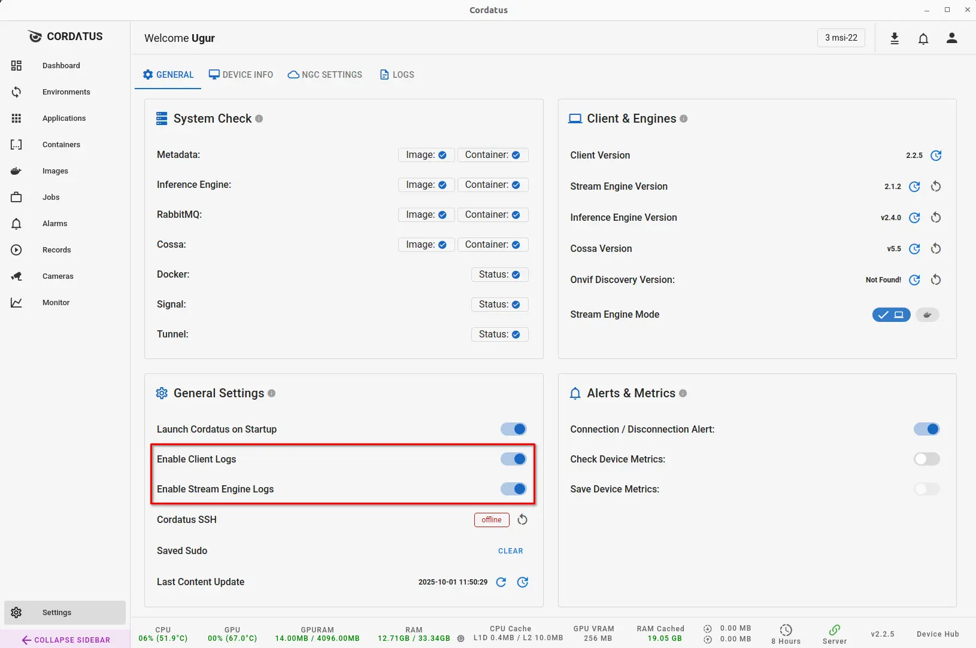Image resolution: width=976 pixels, height=648 pixels.
Task: Toggle Launch Cordatus on Startup switch
Action: (513, 429)
